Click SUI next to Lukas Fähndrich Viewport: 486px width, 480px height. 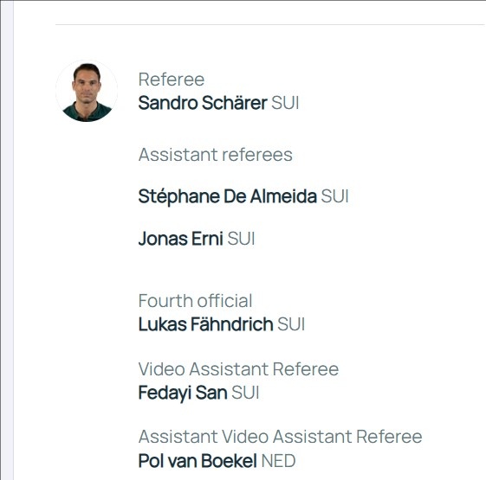291,324
